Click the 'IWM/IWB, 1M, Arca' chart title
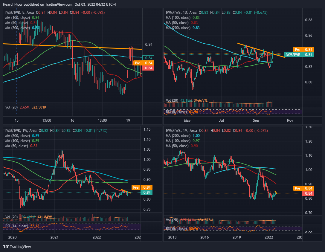This screenshot has height=252, width=325. 181,131
